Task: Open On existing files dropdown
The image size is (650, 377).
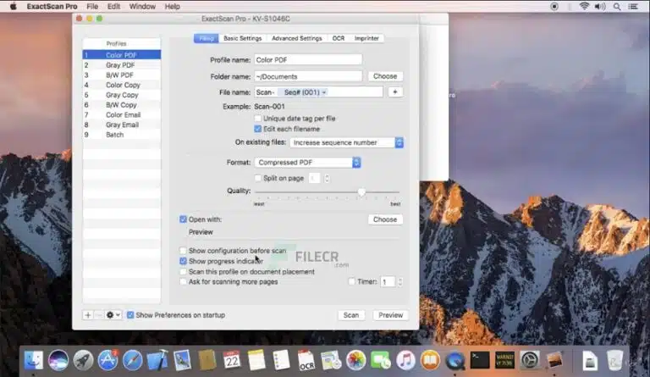Action: [346, 142]
